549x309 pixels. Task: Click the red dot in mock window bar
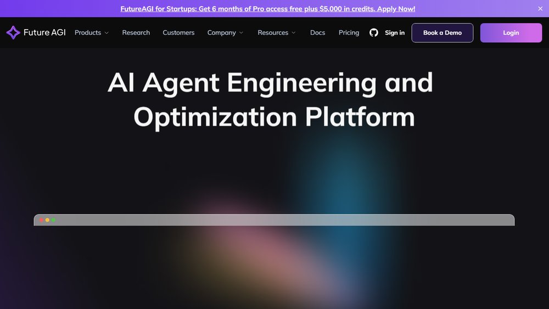[x=41, y=220]
